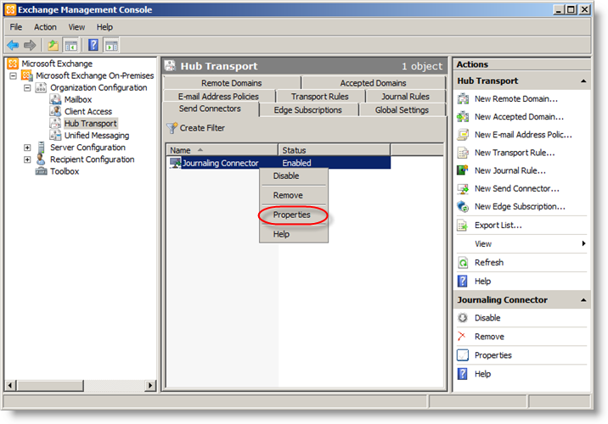Screen dimensions: 608x424
Task: Click the Export List icon
Action: [x=463, y=225]
